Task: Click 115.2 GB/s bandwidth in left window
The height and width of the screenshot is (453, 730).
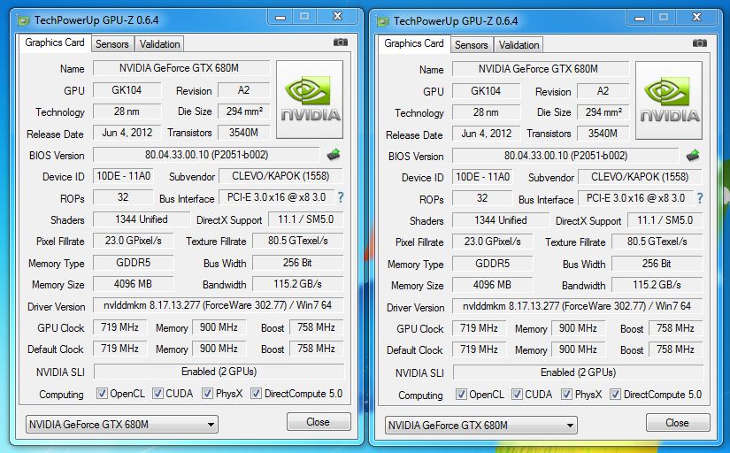Action: (298, 283)
